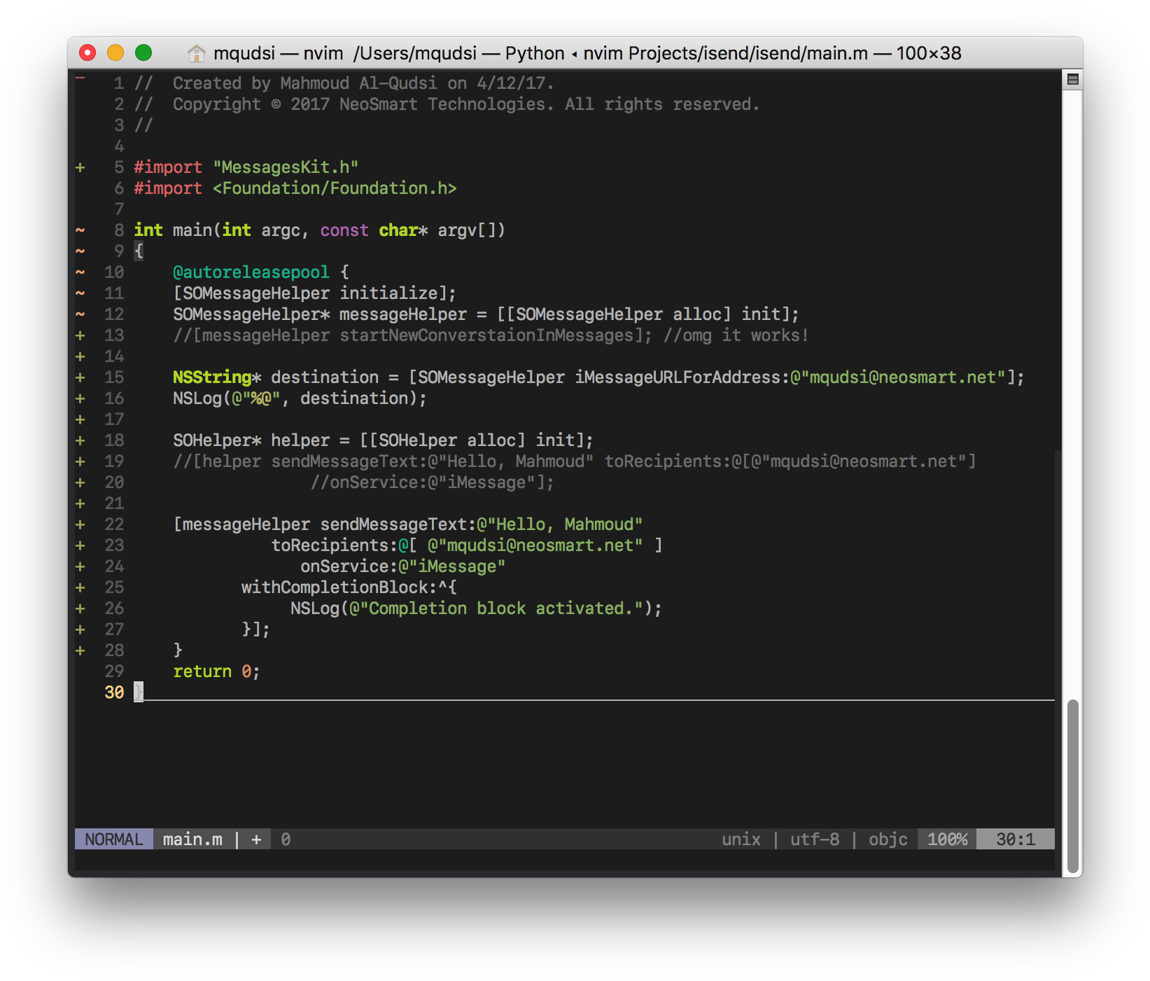Viewport: 1150px width, 981px height.
Task: Click the tilde change marker beside line 8
Action: [80, 230]
